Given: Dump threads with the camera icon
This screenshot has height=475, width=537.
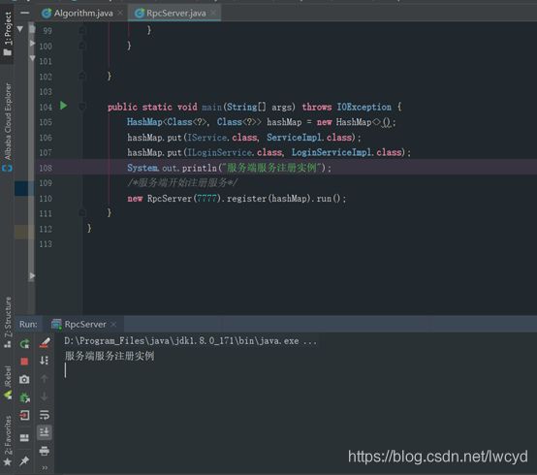Looking at the screenshot, I should (24, 379).
